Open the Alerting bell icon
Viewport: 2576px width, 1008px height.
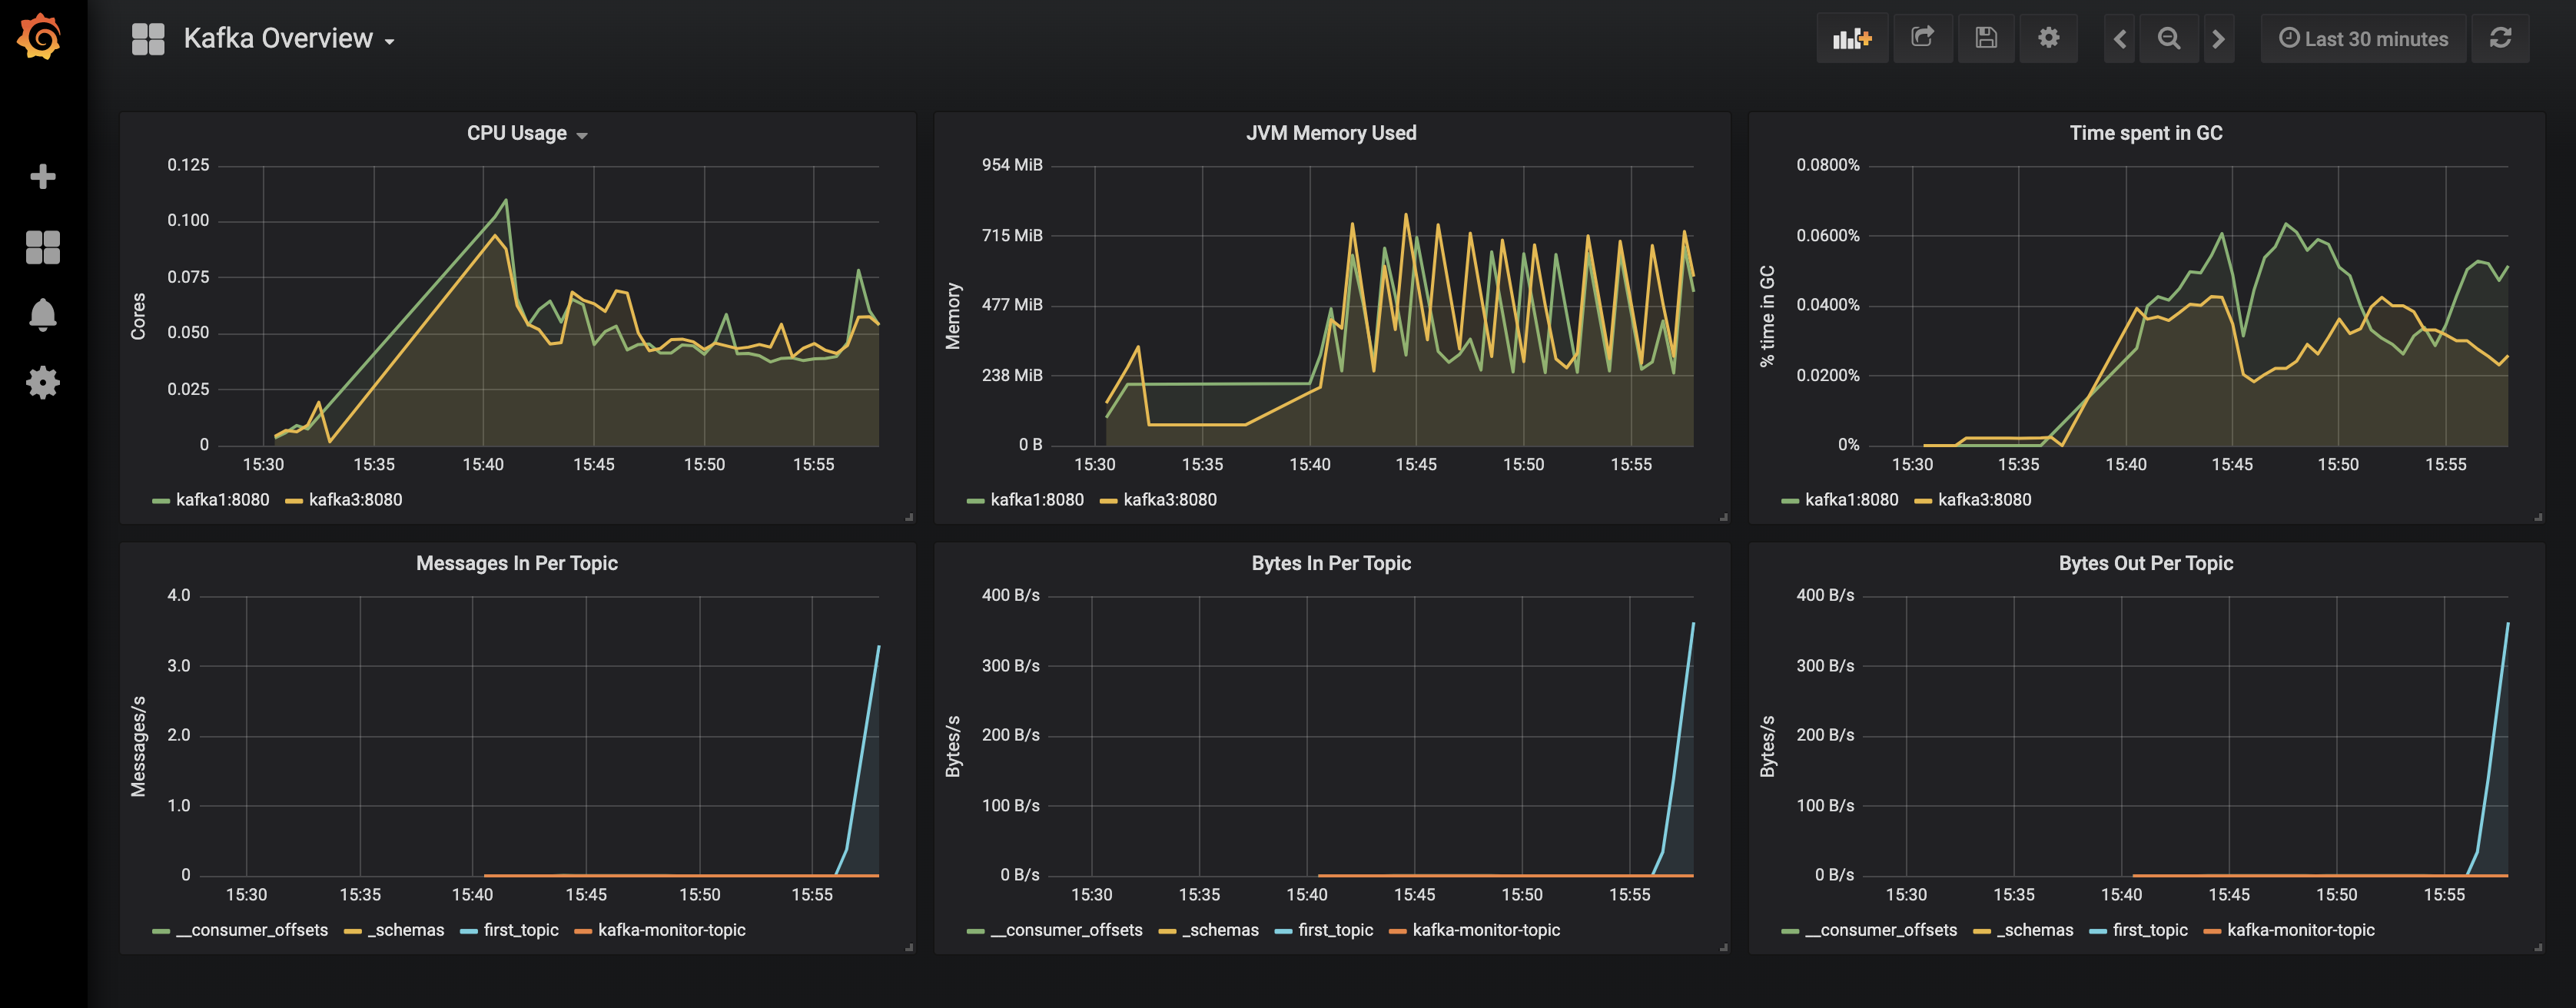coord(42,315)
